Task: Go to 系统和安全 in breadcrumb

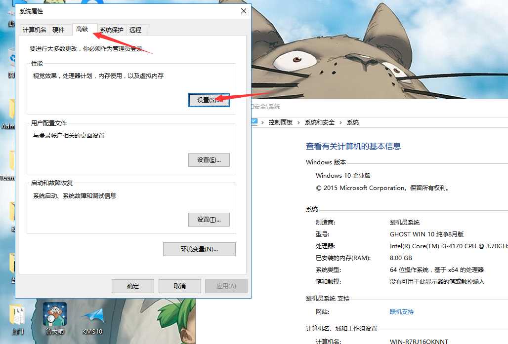Action: pyautogui.click(x=320, y=122)
